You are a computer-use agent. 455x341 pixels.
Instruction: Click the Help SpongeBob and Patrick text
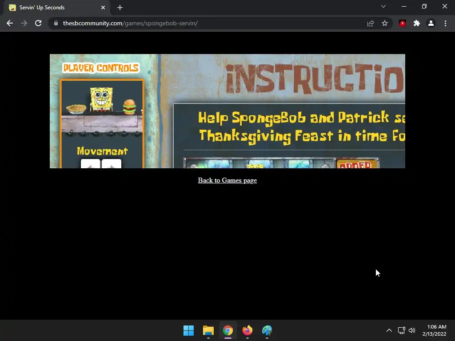click(302, 118)
